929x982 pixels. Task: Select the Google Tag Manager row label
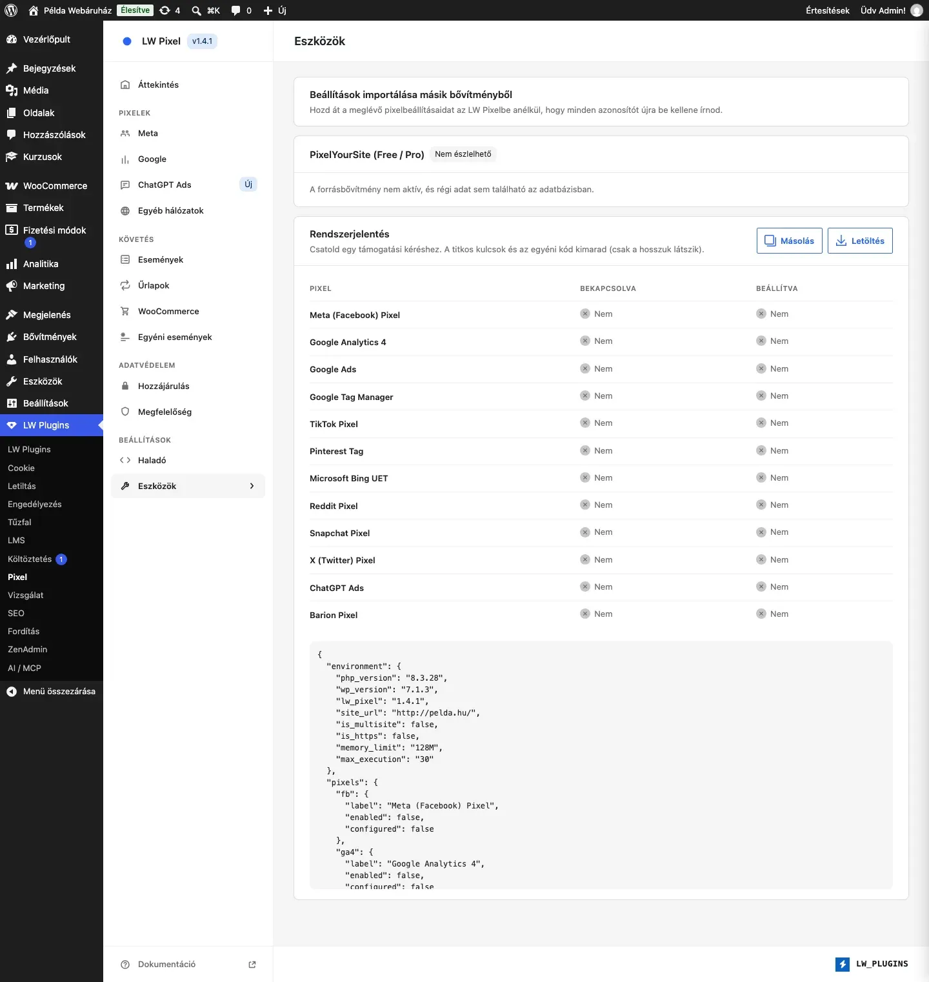pos(352,397)
